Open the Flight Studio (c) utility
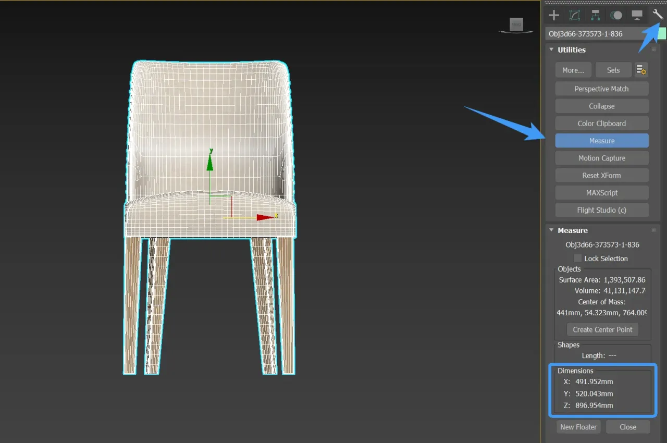 click(x=602, y=210)
